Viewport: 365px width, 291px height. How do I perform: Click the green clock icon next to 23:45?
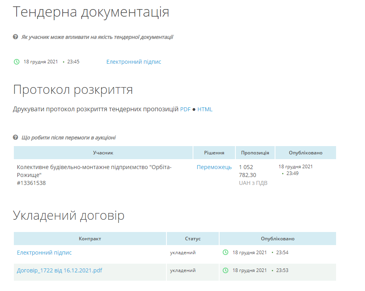coord(17,62)
